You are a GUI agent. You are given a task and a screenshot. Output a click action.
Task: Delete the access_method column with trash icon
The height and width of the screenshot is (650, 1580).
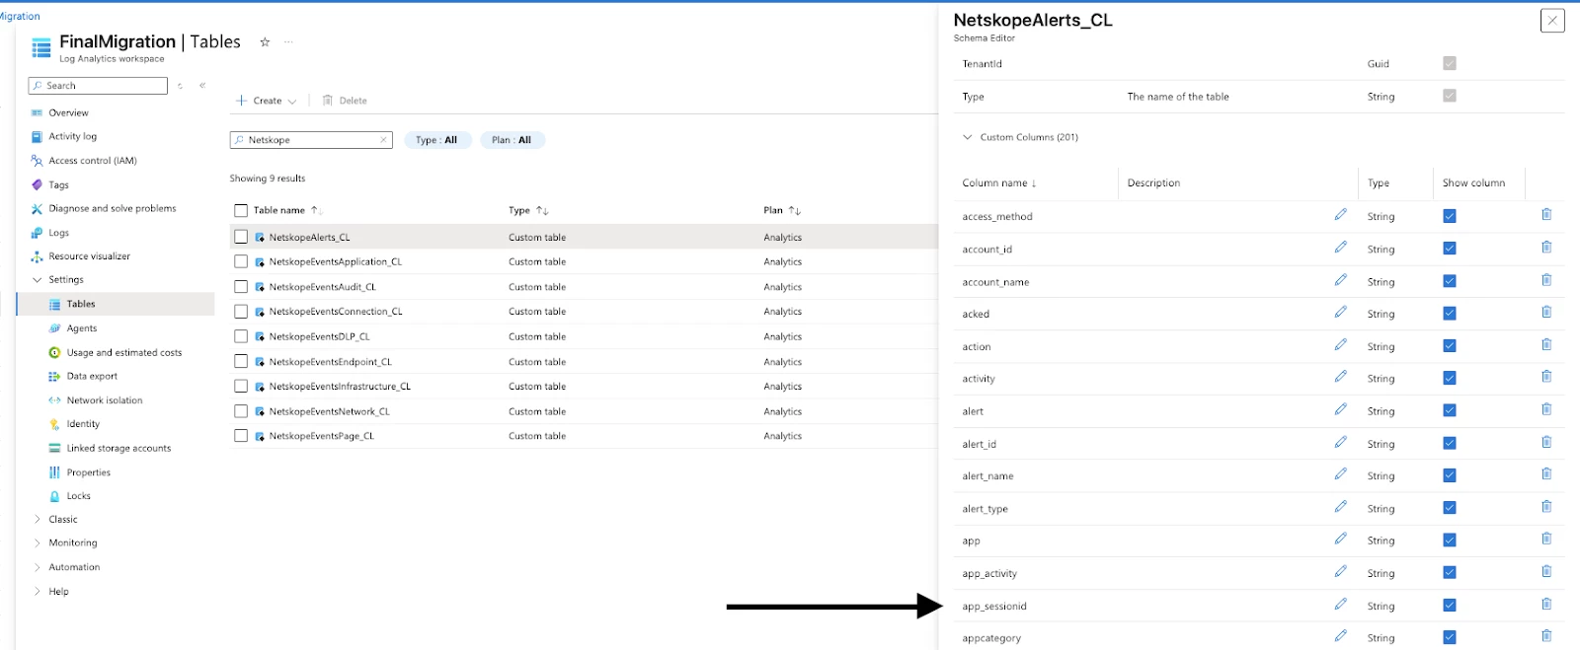(1546, 214)
